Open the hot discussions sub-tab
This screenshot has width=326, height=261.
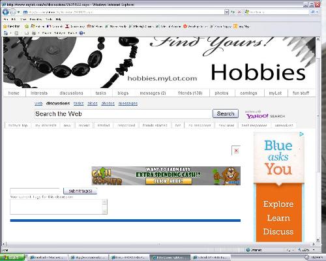[x=178, y=125]
